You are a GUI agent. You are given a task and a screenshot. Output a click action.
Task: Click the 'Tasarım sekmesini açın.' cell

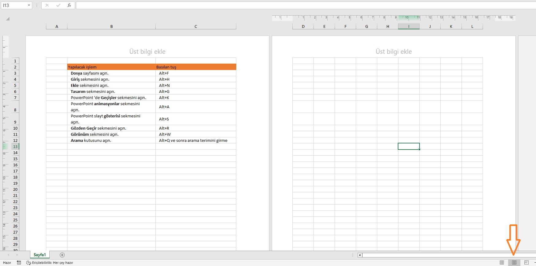pyautogui.click(x=112, y=91)
